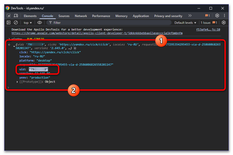Click the locale "ru-RU" value
Screen dimensions: 233x155
coord(39,56)
